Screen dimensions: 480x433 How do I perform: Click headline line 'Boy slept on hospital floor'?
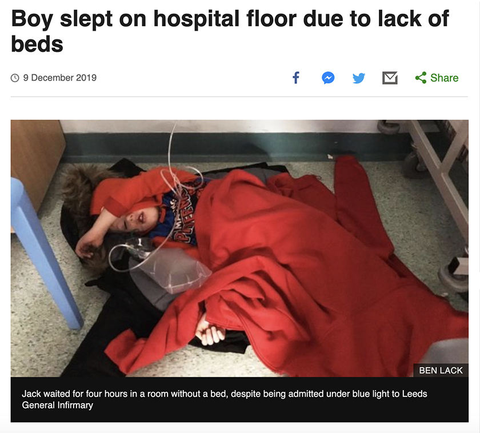coord(154,19)
